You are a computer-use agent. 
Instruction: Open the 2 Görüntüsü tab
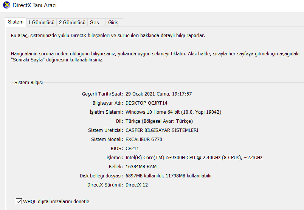click(x=72, y=23)
